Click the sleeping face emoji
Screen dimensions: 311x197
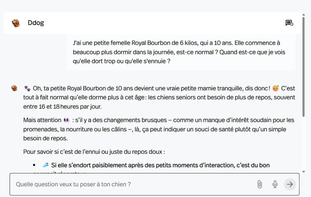tap(276, 88)
